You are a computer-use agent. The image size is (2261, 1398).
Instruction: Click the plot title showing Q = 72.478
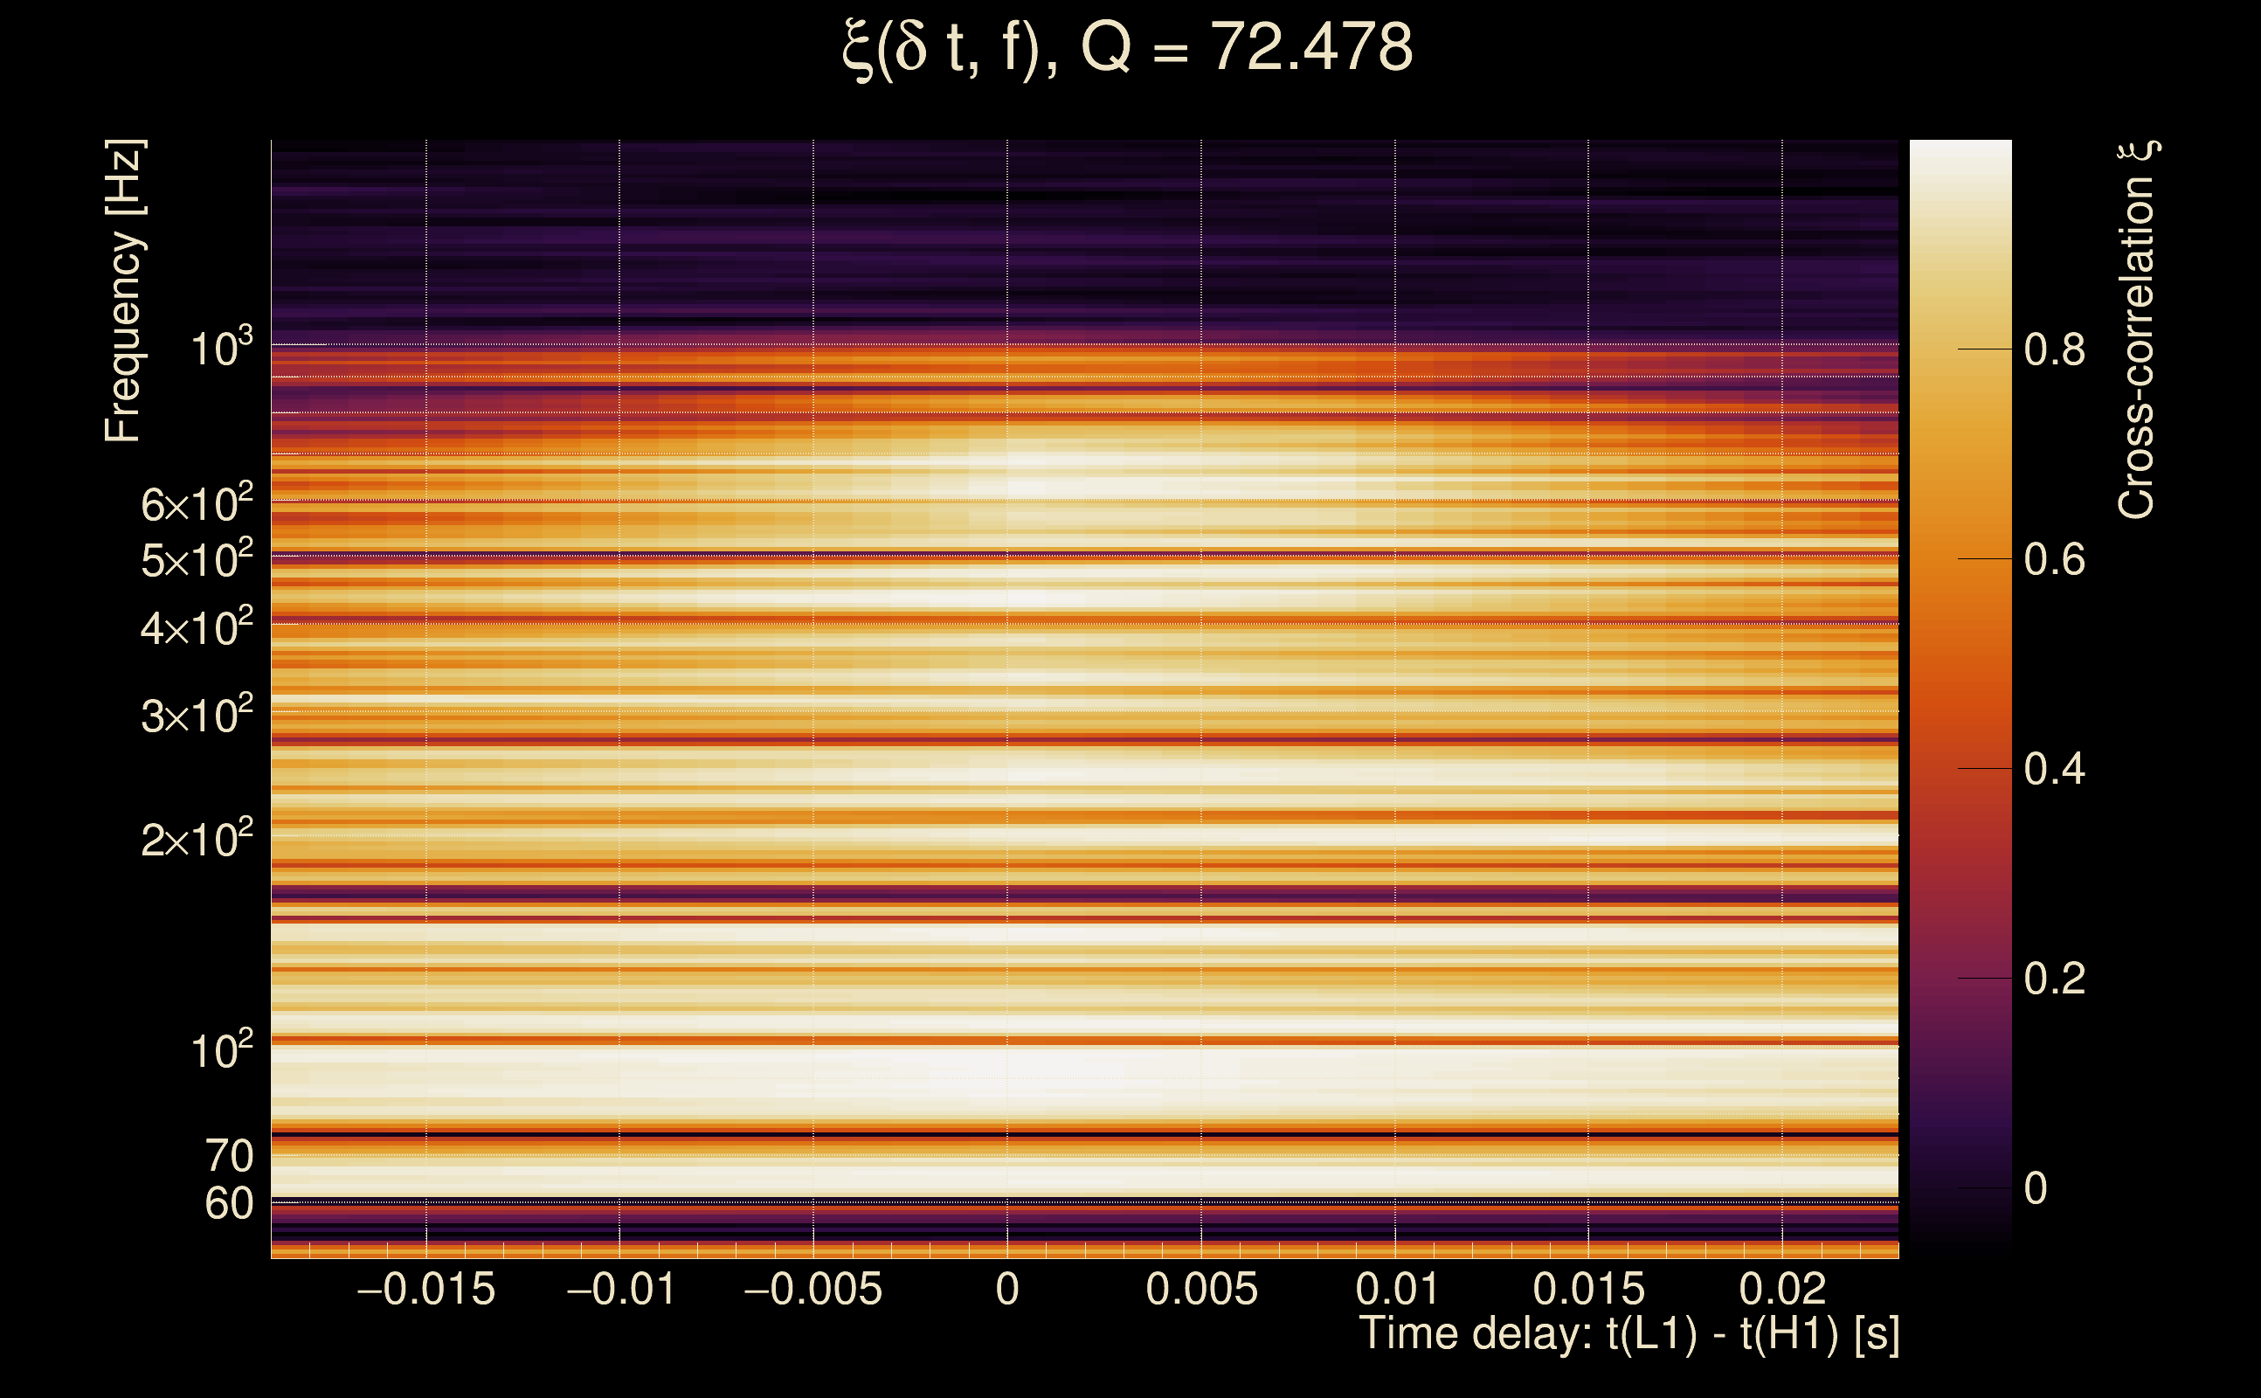(x=1128, y=48)
